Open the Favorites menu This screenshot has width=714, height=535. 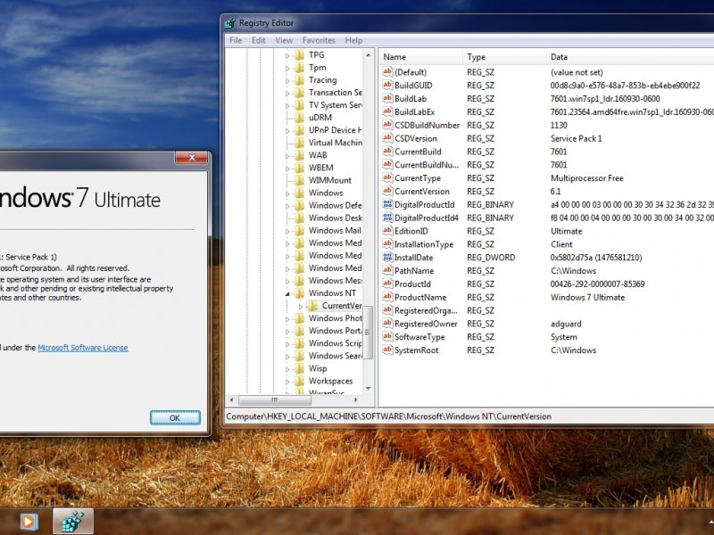tap(319, 40)
